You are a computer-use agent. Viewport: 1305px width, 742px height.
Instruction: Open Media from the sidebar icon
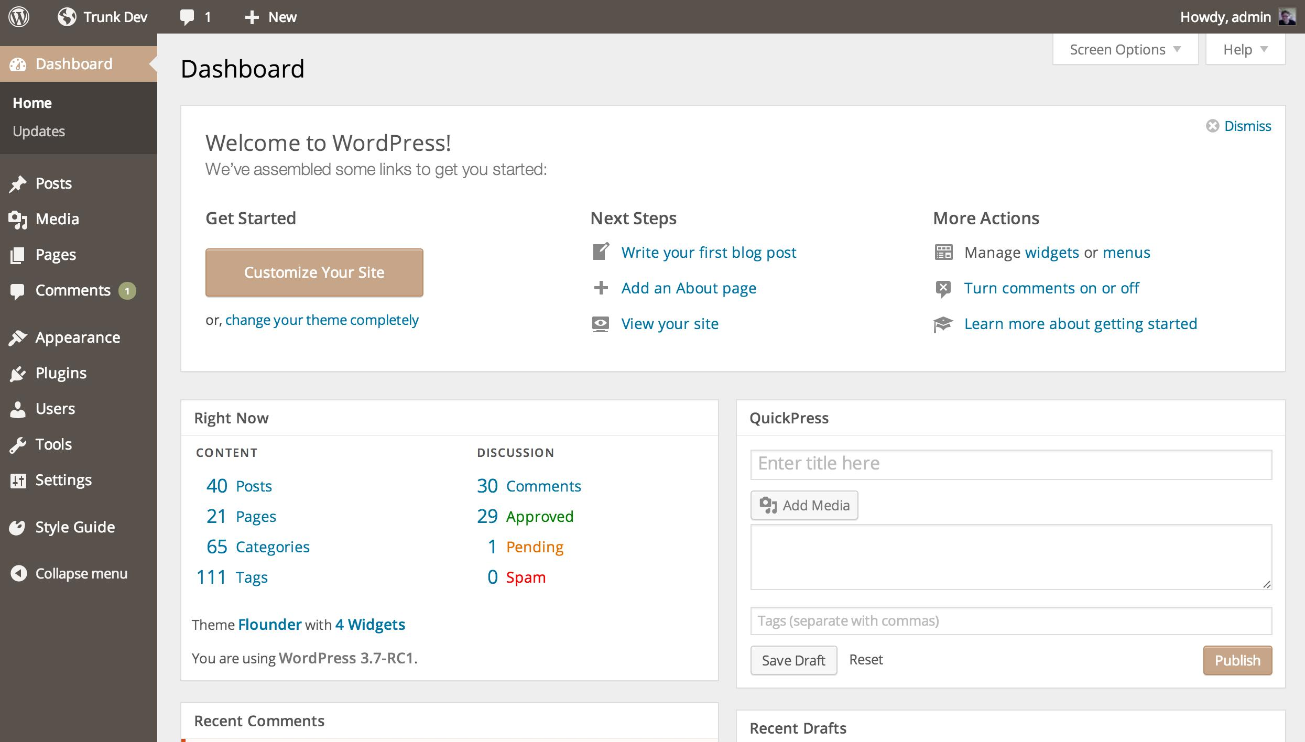(18, 220)
